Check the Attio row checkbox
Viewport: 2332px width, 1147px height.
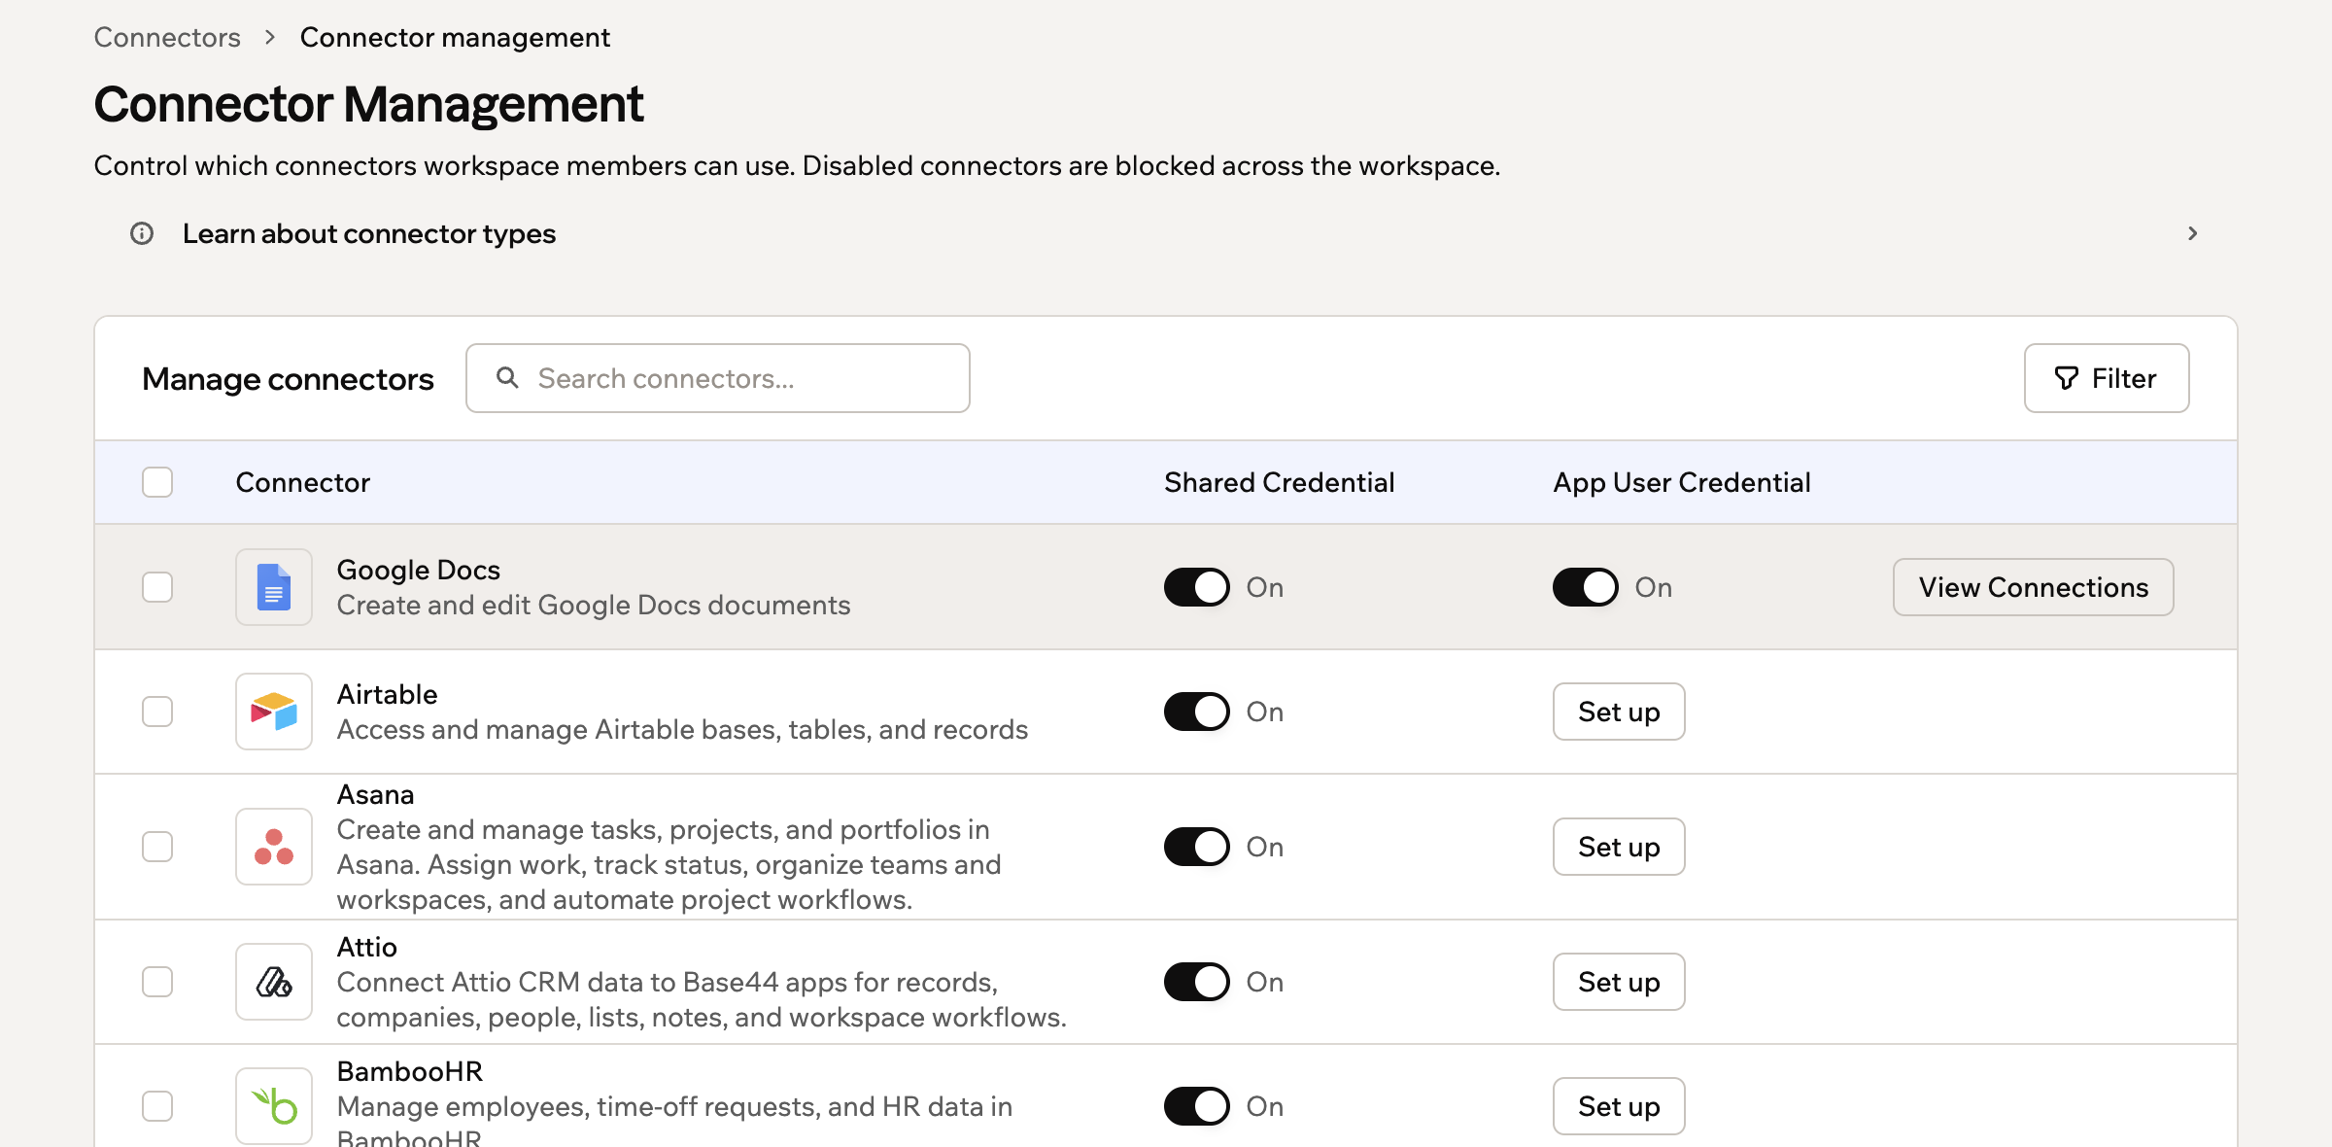(157, 982)
